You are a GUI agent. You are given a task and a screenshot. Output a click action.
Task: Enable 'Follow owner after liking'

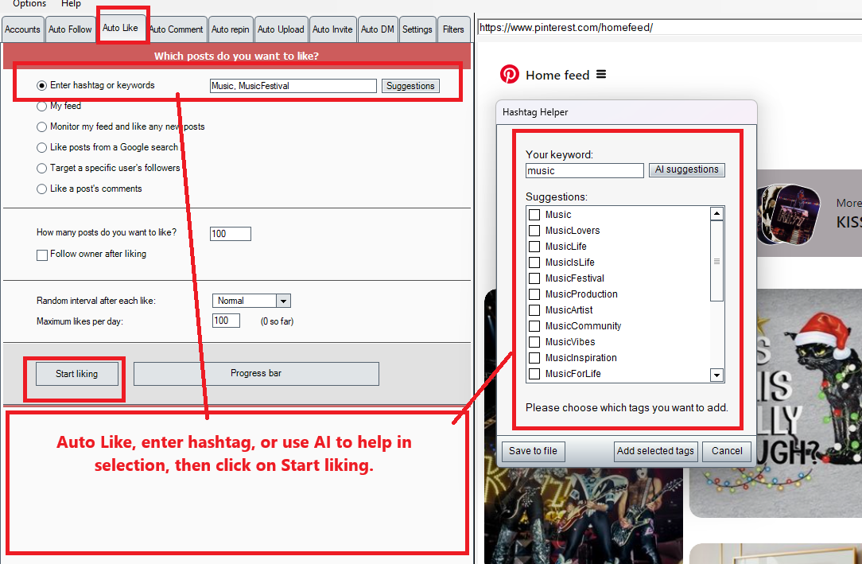[x=42, y=254]
